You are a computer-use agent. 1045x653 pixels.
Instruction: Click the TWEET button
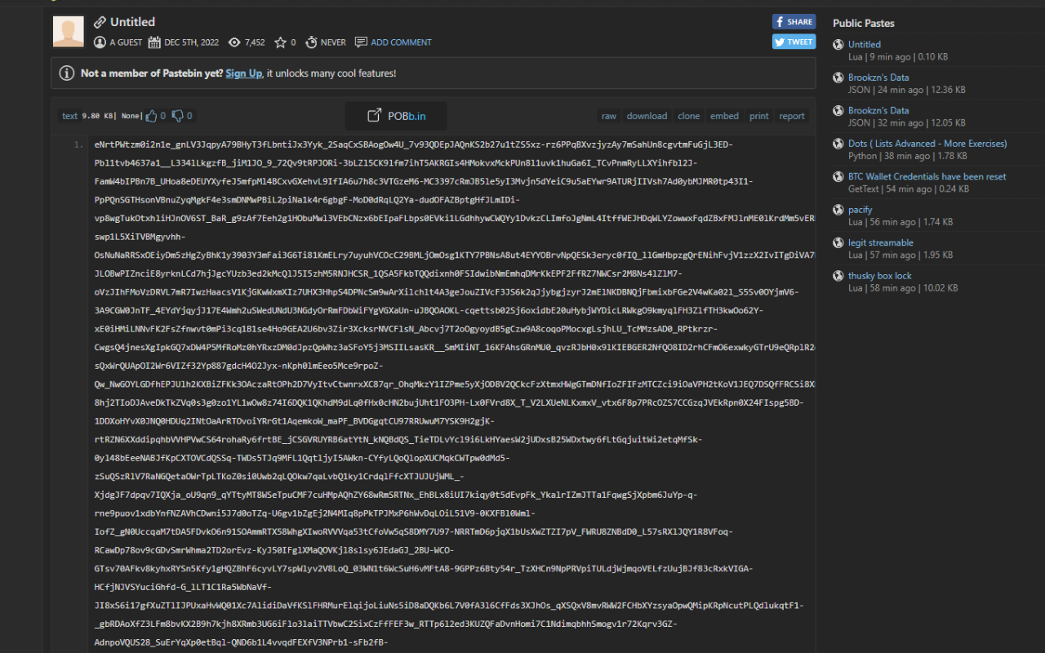point(793,41)
